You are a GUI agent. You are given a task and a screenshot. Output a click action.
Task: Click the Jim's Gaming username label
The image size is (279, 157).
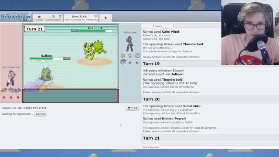[x=11, y=67]
